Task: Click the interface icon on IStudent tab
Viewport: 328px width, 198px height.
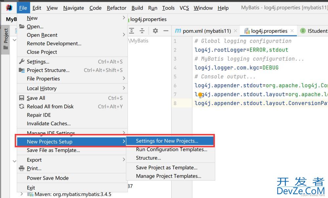Action: pos(303,31)
